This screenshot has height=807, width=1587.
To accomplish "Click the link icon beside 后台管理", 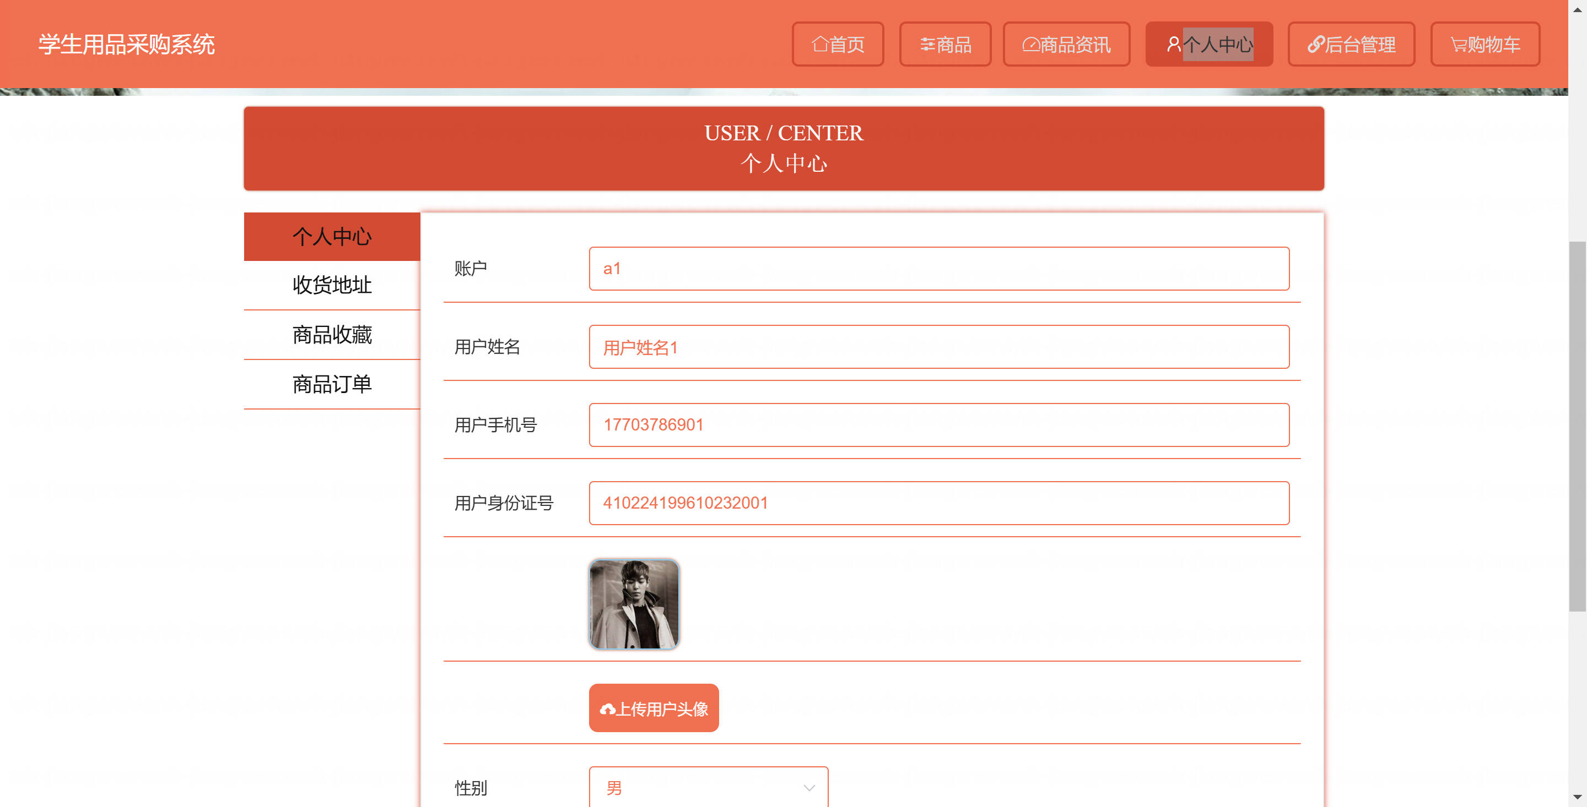I will 1315,45.
